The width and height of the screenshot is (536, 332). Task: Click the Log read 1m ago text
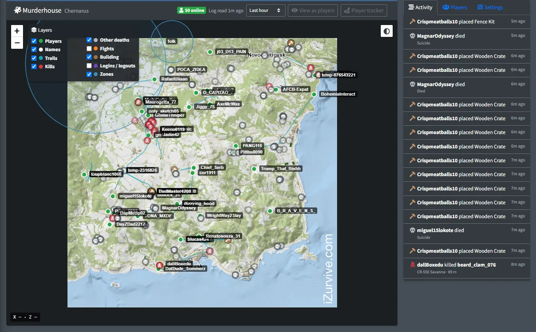tap(226, 10)
